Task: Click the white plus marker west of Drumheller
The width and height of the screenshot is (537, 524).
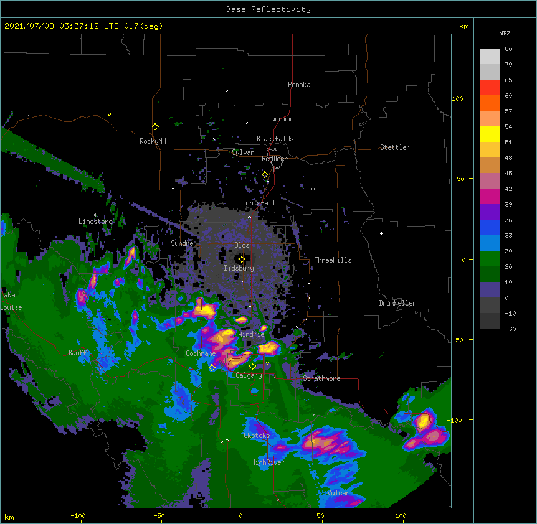Action: [381, 234]
